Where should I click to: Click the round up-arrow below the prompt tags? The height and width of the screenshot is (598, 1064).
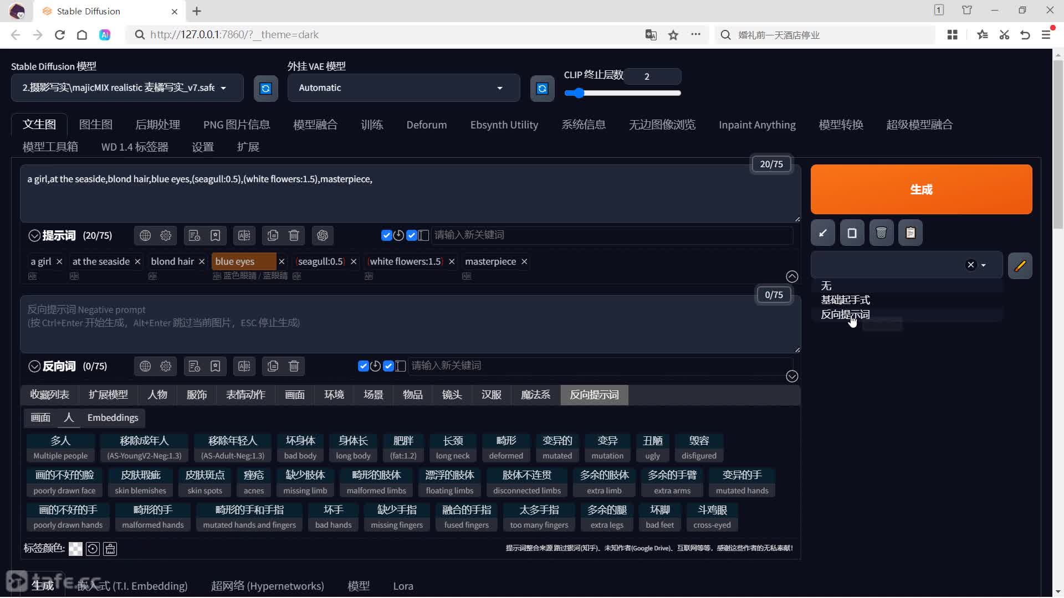point(792,276)
